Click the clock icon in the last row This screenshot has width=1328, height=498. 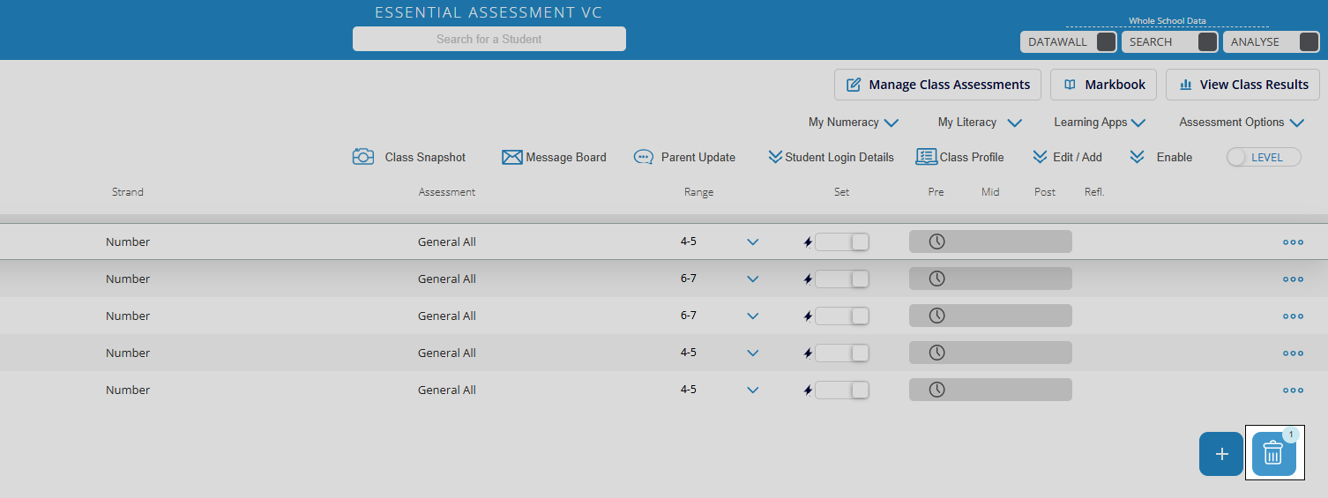click(936, 390)
